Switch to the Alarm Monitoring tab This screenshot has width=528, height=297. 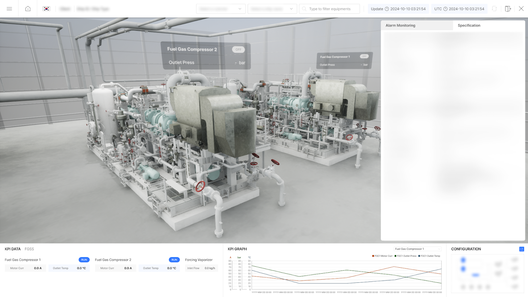pos(417,25)
